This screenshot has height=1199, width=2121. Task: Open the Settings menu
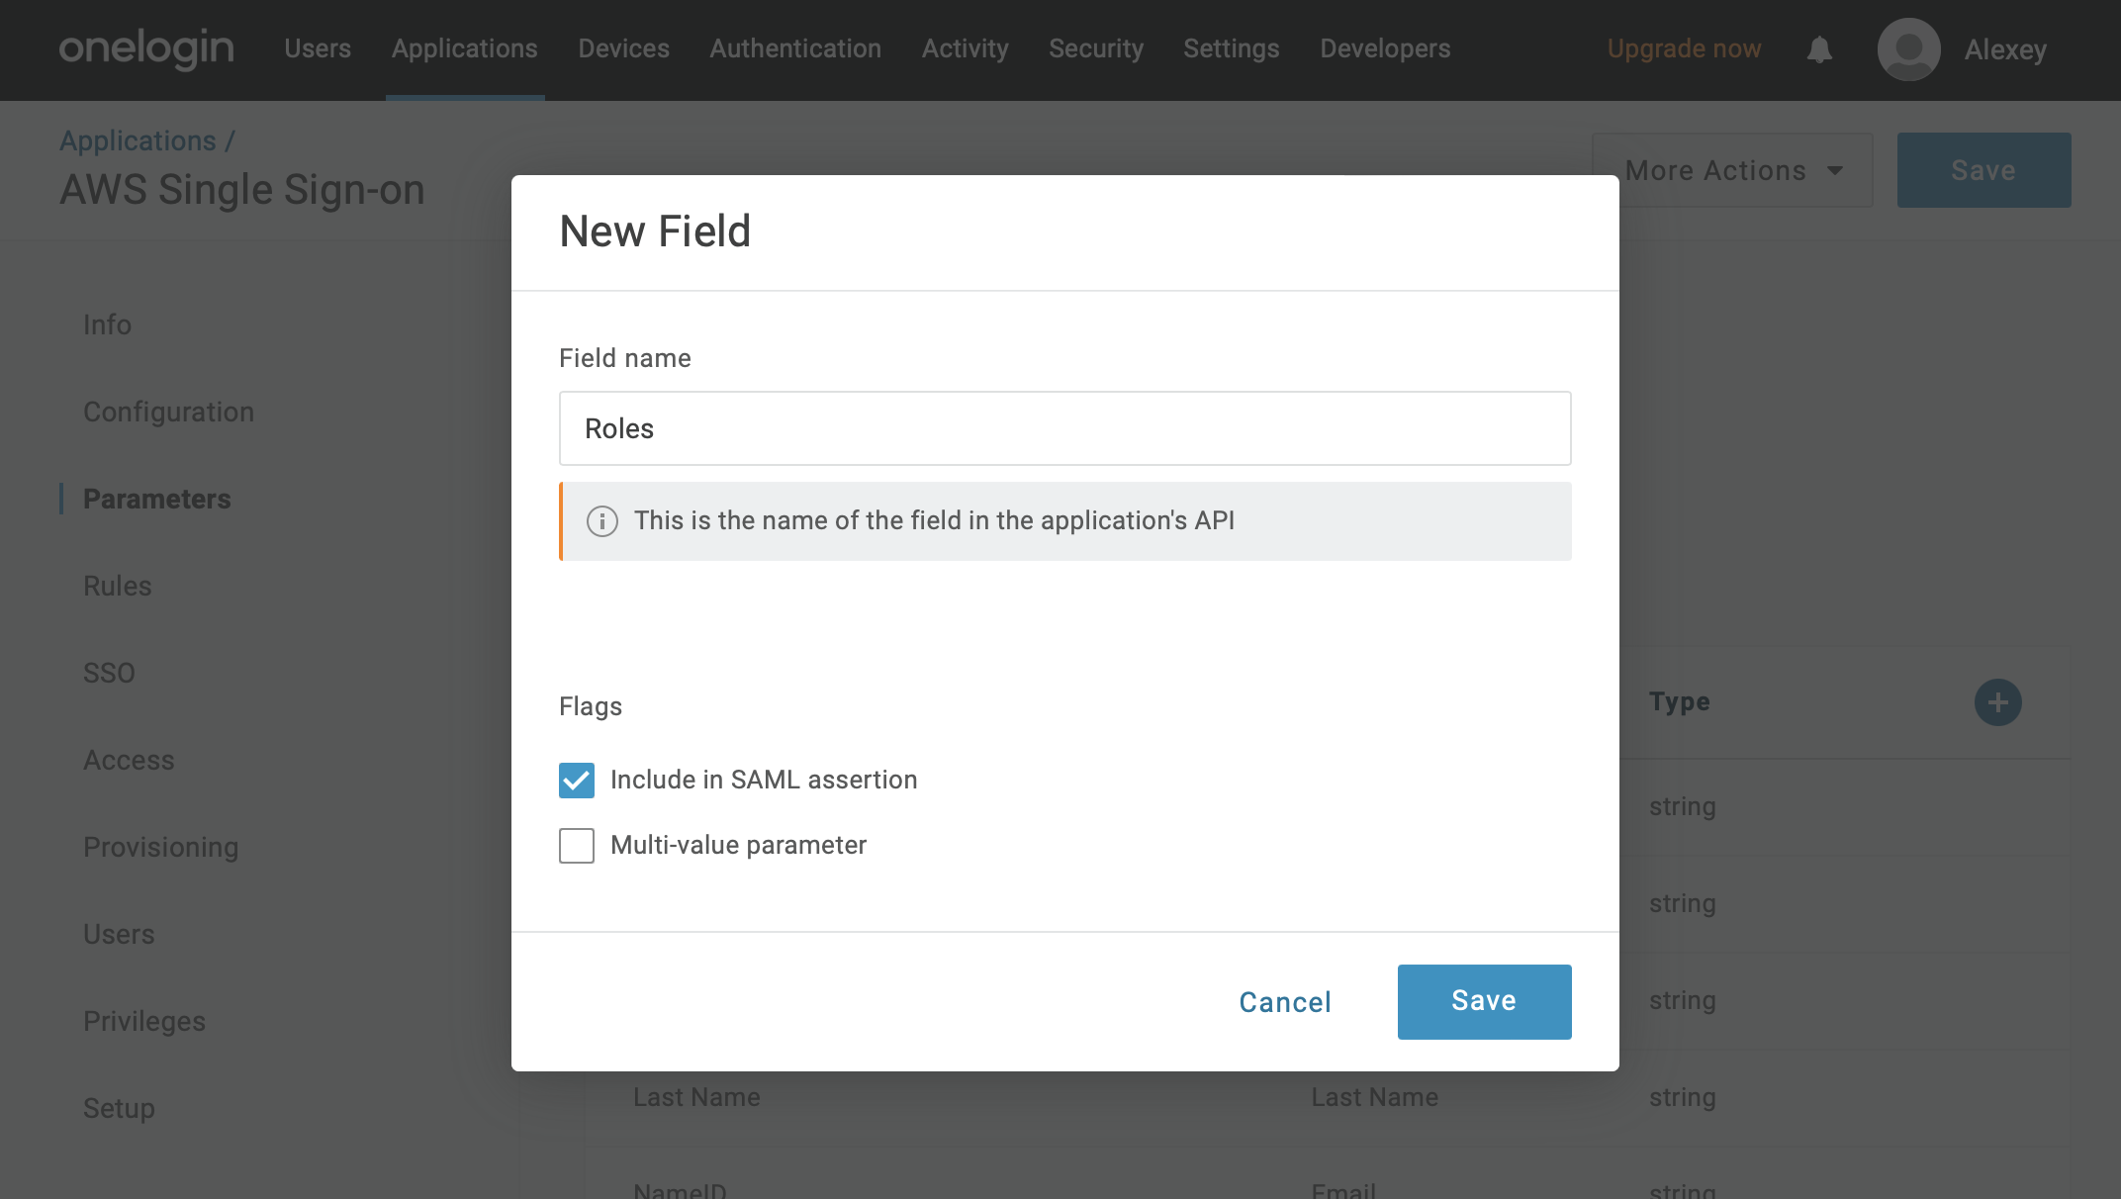1231,48
